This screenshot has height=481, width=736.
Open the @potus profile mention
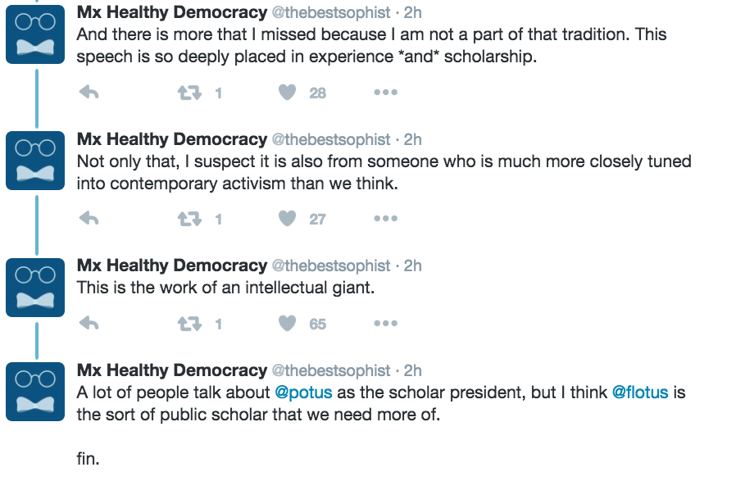click(303, 393)
